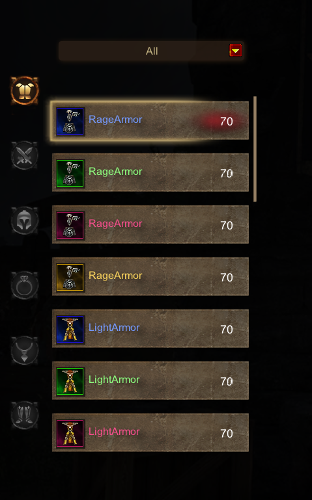Click the highlighted level 70 of blue RageArmor
The width and height of the screenshot is (312, 500).
pyautogui.click(x=227, y=122)
